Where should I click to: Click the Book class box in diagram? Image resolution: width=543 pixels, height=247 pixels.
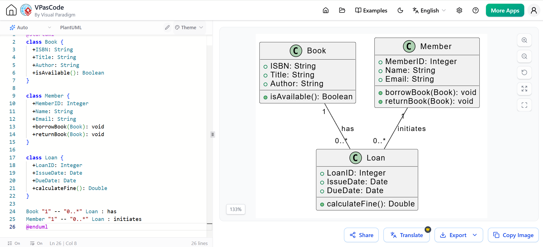click(308, 73)
